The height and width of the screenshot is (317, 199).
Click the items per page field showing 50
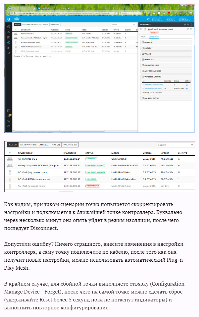(52, 56)
